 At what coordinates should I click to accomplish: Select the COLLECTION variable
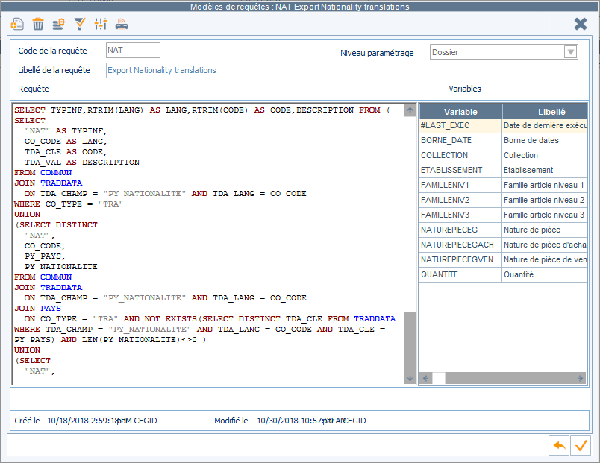point(460,156)
